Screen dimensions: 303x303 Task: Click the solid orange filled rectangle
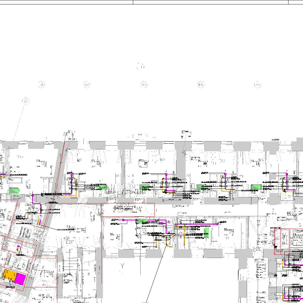click(9, 276)
